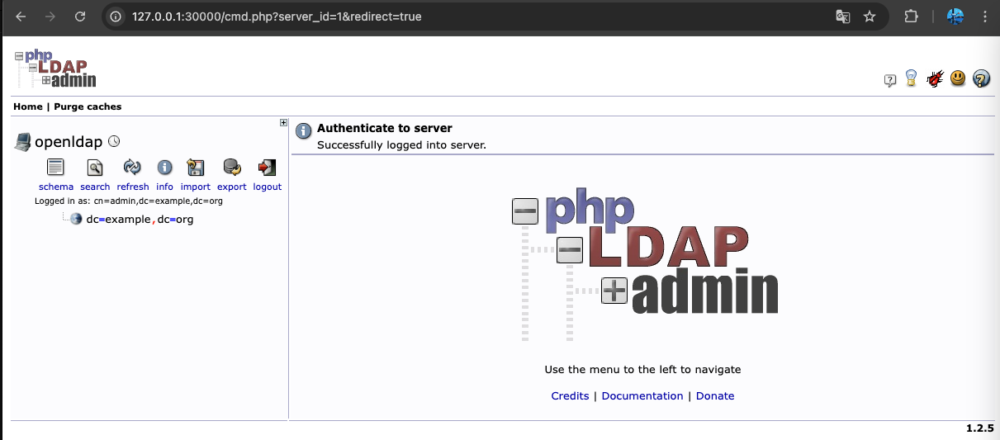This screenshot has height=440, width=1000.
Task: Click the version number 1.2.5
Action: (x=979, y=428)
